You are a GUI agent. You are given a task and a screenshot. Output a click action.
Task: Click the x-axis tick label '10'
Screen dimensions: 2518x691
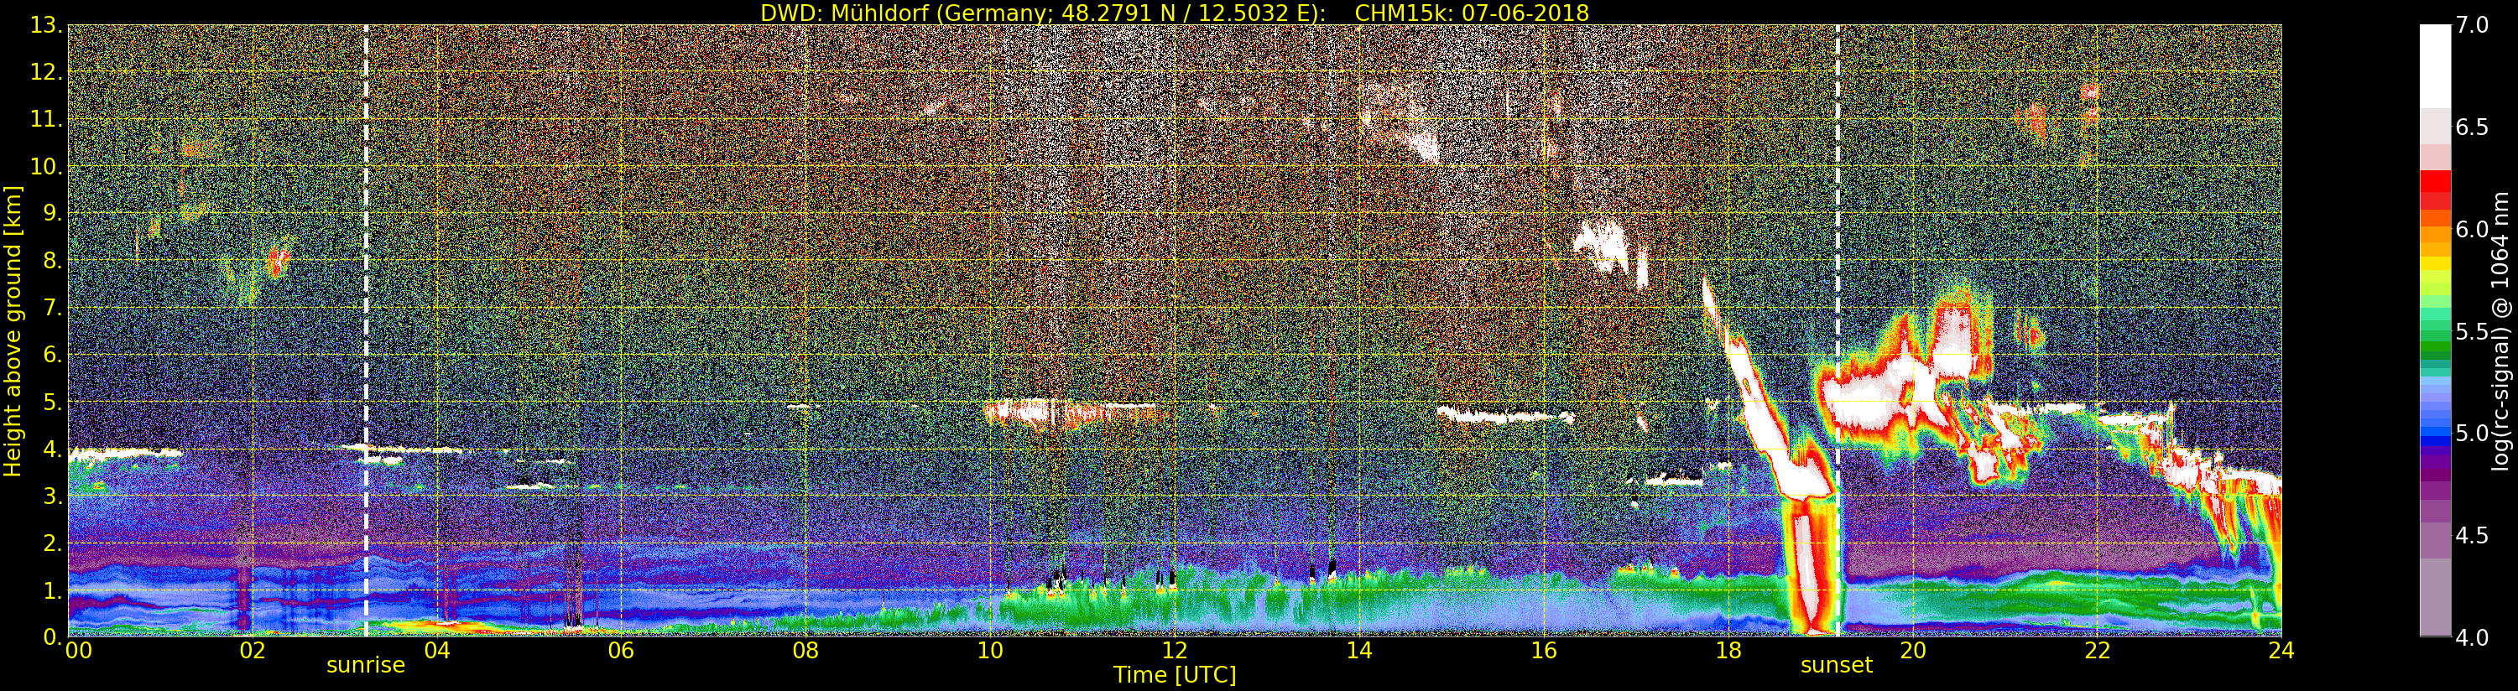(990, 651)
